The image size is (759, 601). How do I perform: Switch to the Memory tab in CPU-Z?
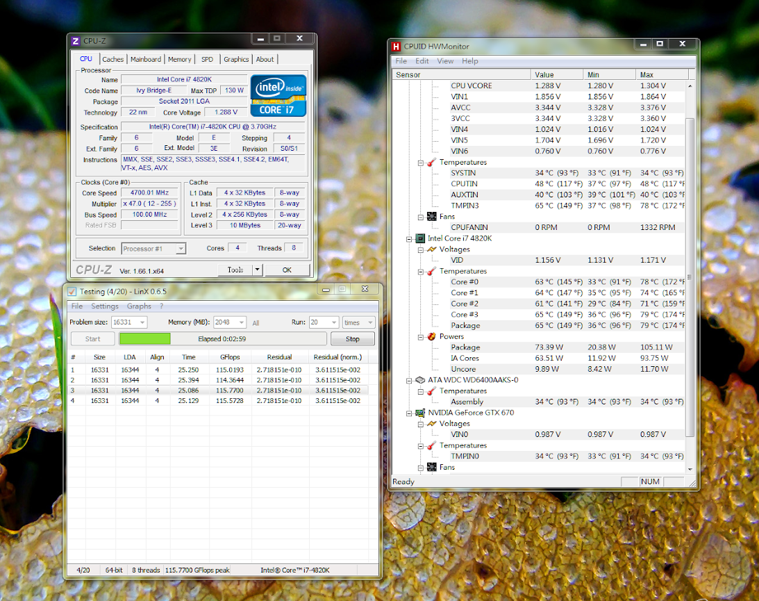point(180,59)
